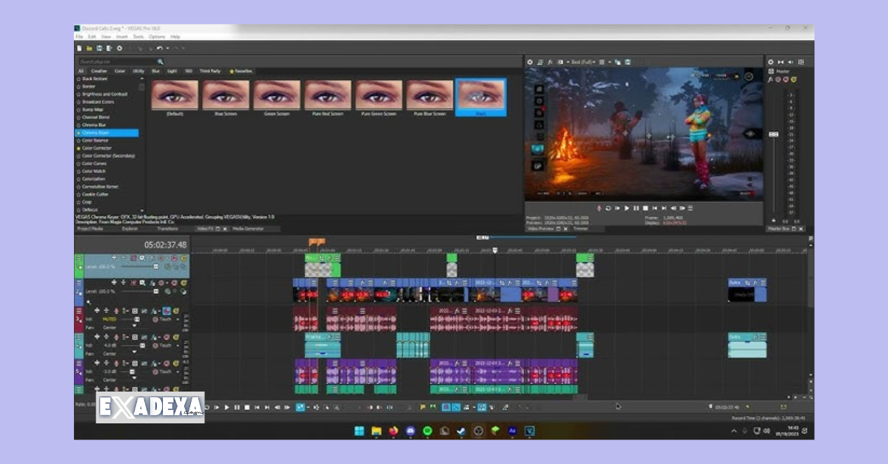Toggle Solo on the MUTED audio track
Viewport: 888px width, 464px height.
pos(175,311)
